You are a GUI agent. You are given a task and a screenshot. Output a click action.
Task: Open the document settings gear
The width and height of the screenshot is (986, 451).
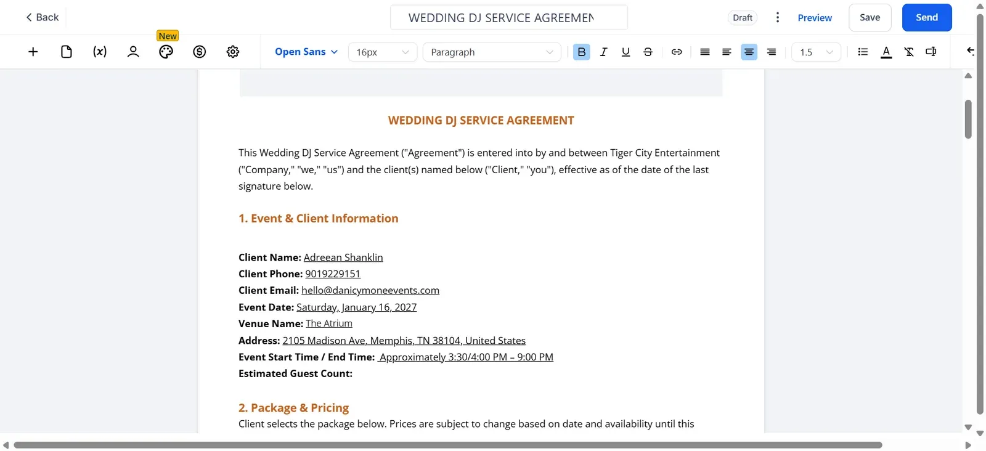[233, 52]
